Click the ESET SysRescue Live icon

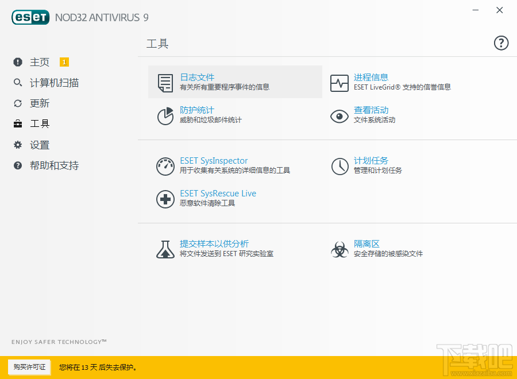coord(165,199)
